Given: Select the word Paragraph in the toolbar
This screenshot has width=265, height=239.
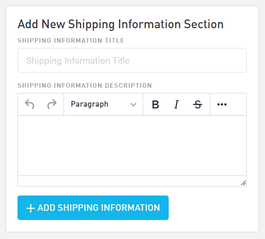Looking at the screenshot, I should tap(89, 104).
